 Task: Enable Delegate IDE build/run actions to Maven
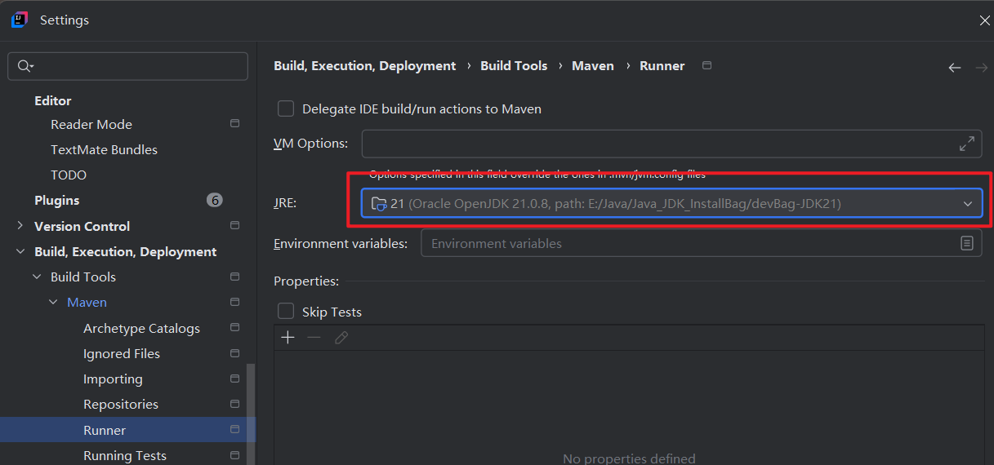286,108
